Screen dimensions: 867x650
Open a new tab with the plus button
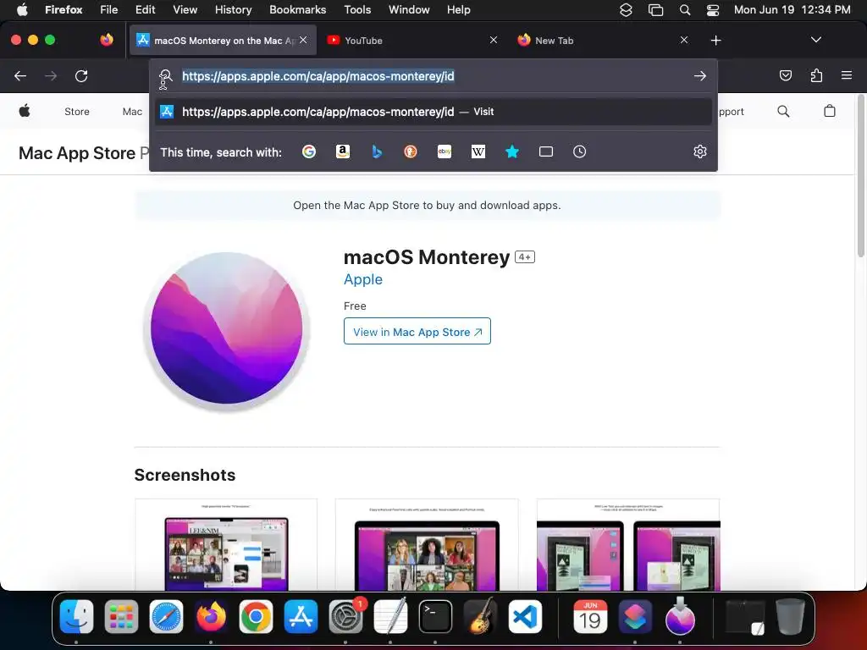tap(716, 41)
